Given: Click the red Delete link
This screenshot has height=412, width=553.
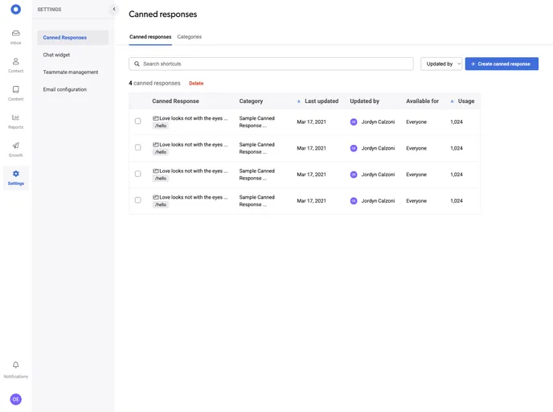Looking at the screenshot, I should pyautogui.click(x=196, y=83).
